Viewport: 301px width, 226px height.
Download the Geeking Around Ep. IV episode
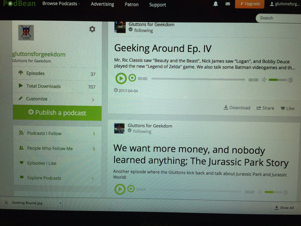tap(237, 108)
